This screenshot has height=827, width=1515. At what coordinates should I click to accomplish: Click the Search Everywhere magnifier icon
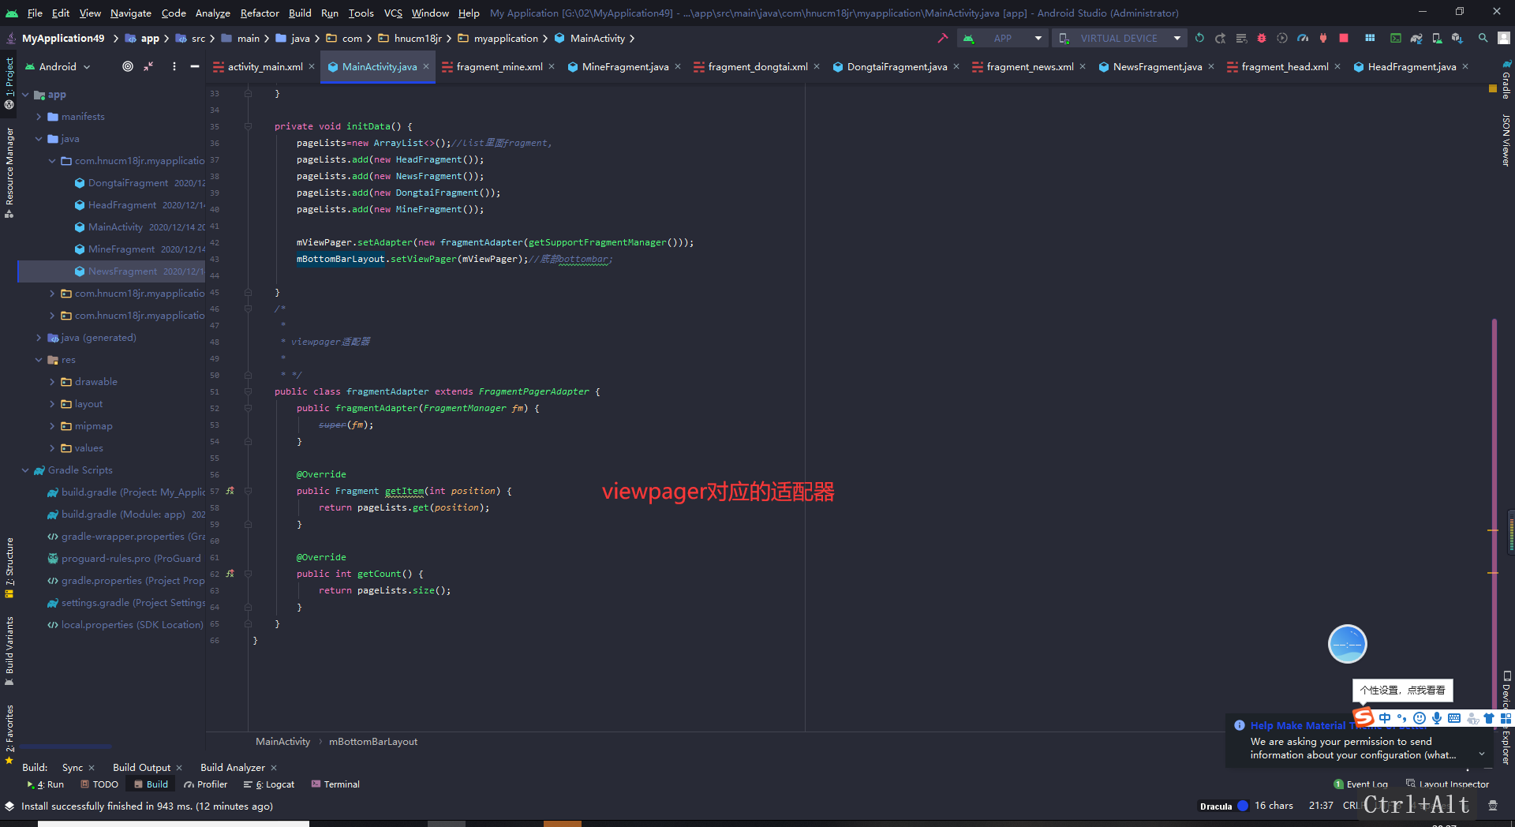tap(1483, 38)
